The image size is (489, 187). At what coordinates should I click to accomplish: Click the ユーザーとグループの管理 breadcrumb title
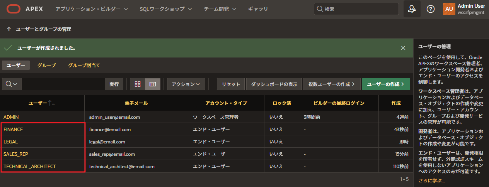pyautogui.click(x=43, y=29)
